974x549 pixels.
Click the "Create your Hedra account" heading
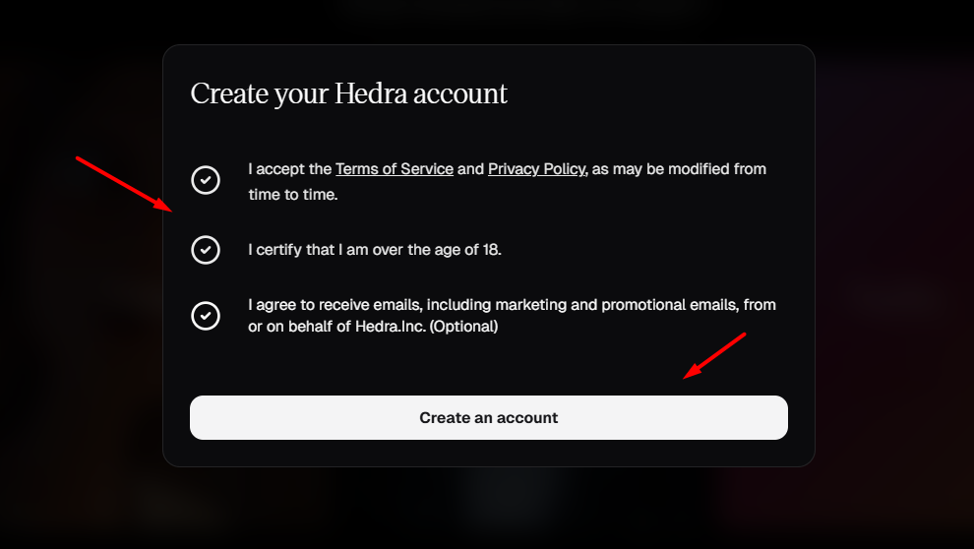tap(349, 94)
